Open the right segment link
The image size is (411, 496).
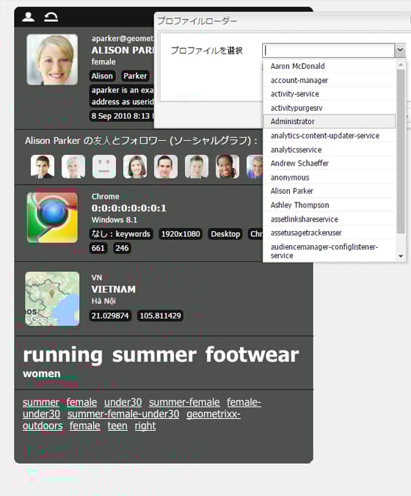click(x=145, y=426)
